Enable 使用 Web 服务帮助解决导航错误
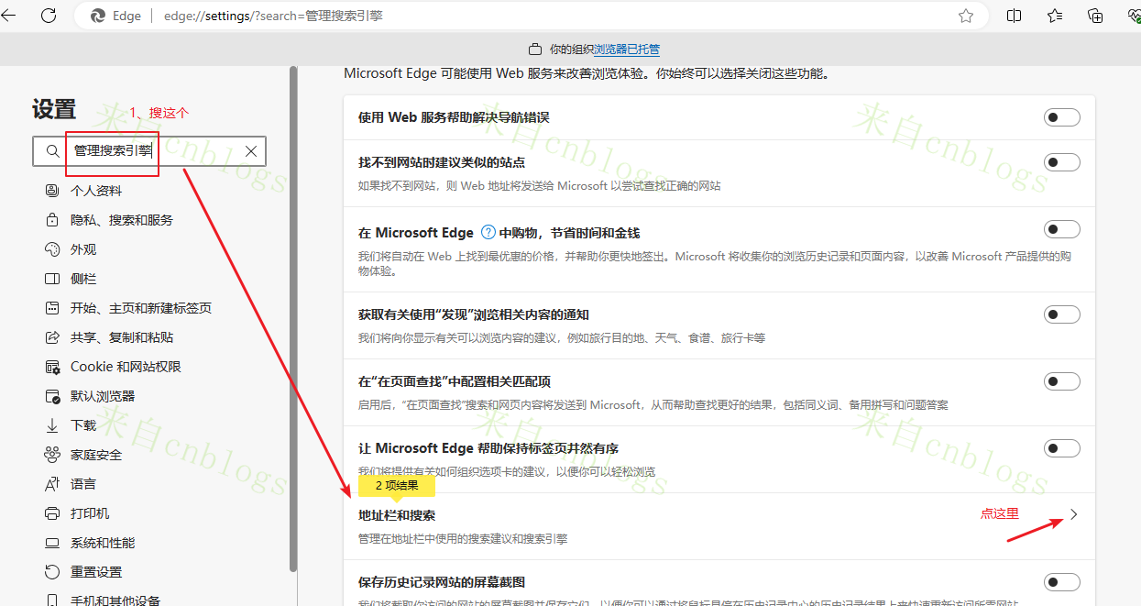The width and height of the screenshot is (1141, 606). point(1060,116)
